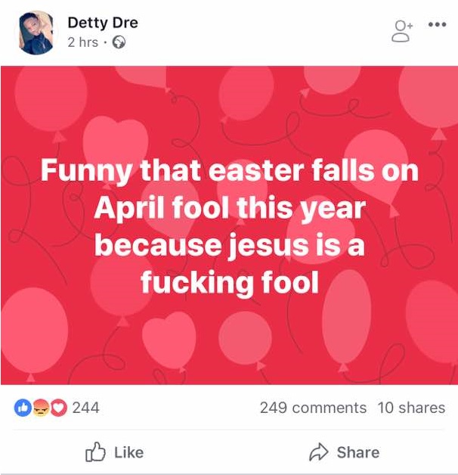Click the blue thumbs-up reaction icon
This screenshot has width=458, height=475.
(x=23, y=408)
